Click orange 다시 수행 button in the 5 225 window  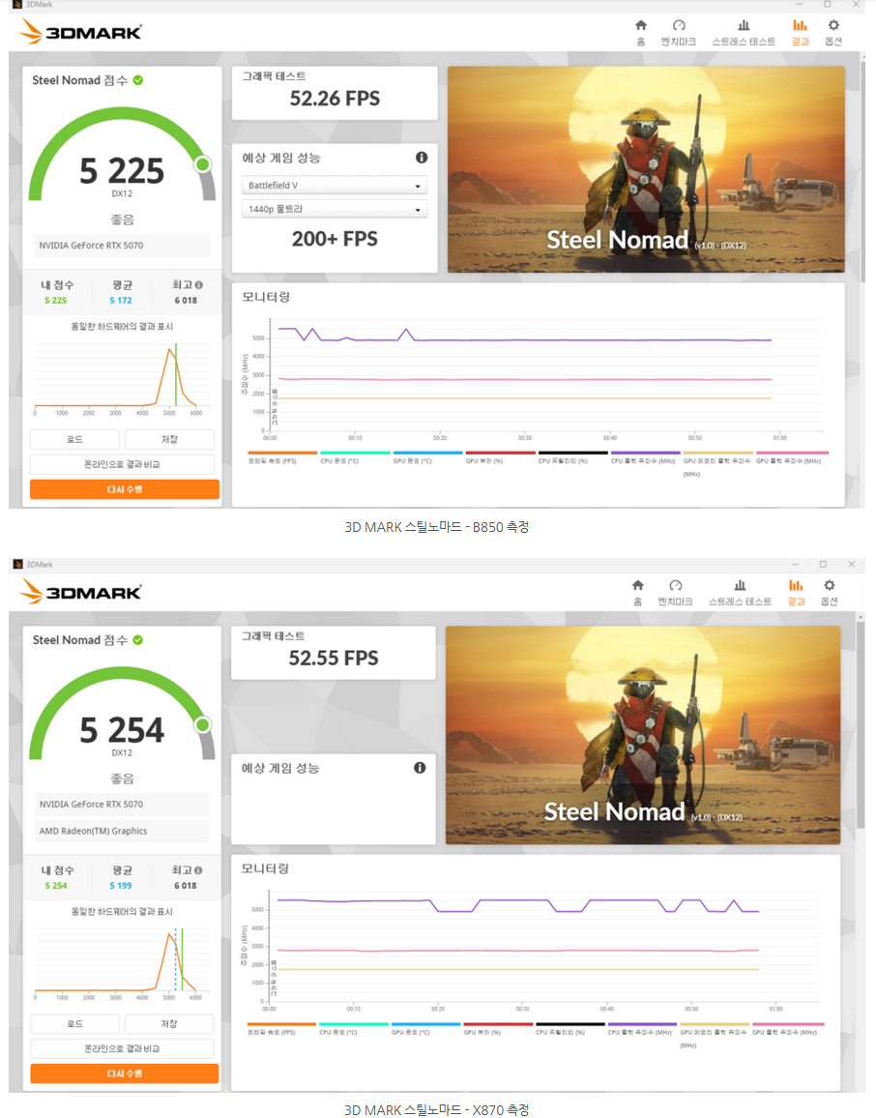[125, 489]
